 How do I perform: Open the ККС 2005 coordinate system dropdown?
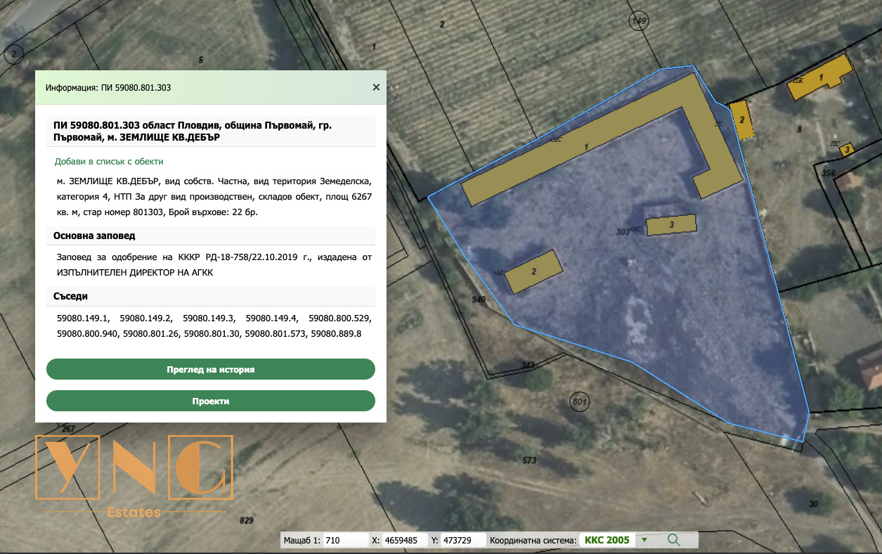tap(607, 541)
